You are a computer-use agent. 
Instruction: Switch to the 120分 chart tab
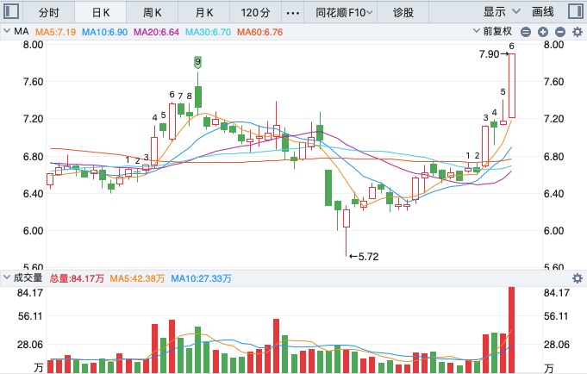click(x=256, y=12)
